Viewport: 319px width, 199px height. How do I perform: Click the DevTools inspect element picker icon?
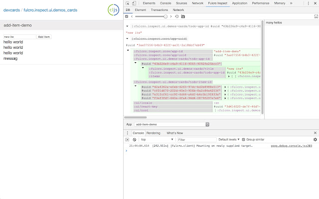pyautogui.click(x=128, y=3)
